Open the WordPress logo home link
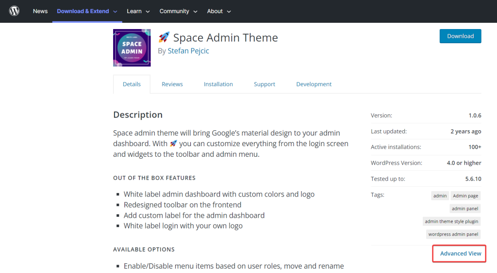The height and width of the screenshot is (273, 497). 14,11
